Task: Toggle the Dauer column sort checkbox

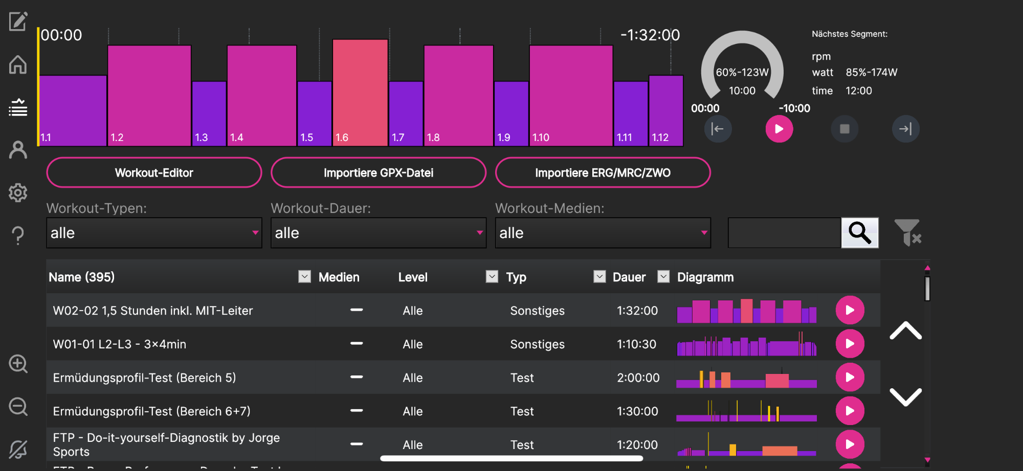Action: (x=663, y=277)
